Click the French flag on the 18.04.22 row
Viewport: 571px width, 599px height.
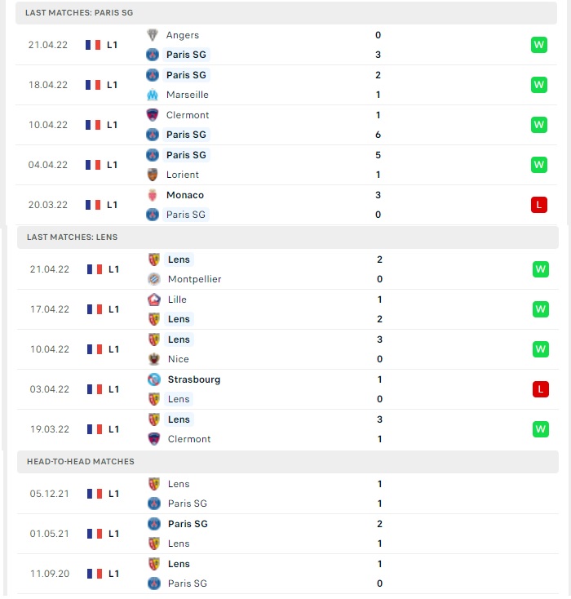coord(93,85)
